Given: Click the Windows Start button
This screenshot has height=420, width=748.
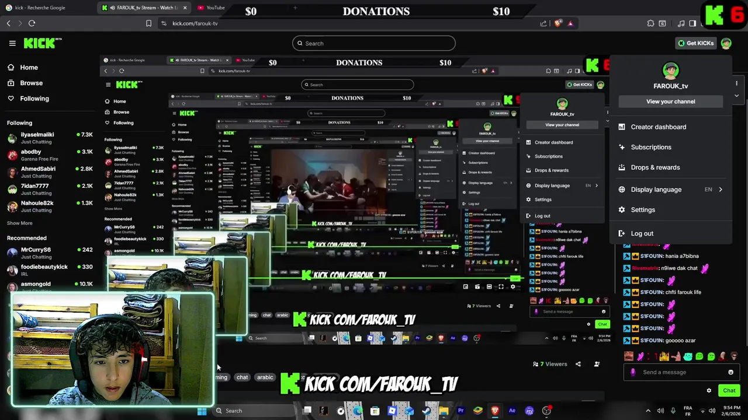Looking at the screenshot, I should tap(202, 411).
